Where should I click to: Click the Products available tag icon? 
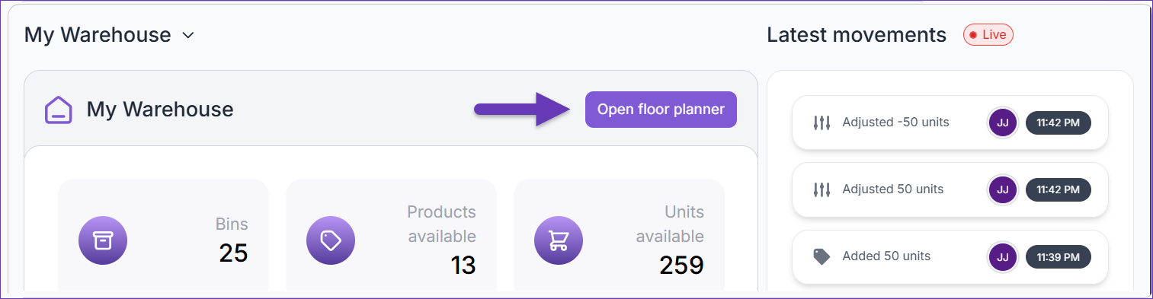click(x=331, y=240)
